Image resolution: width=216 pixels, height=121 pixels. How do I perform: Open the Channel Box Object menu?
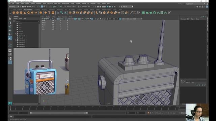193,19
